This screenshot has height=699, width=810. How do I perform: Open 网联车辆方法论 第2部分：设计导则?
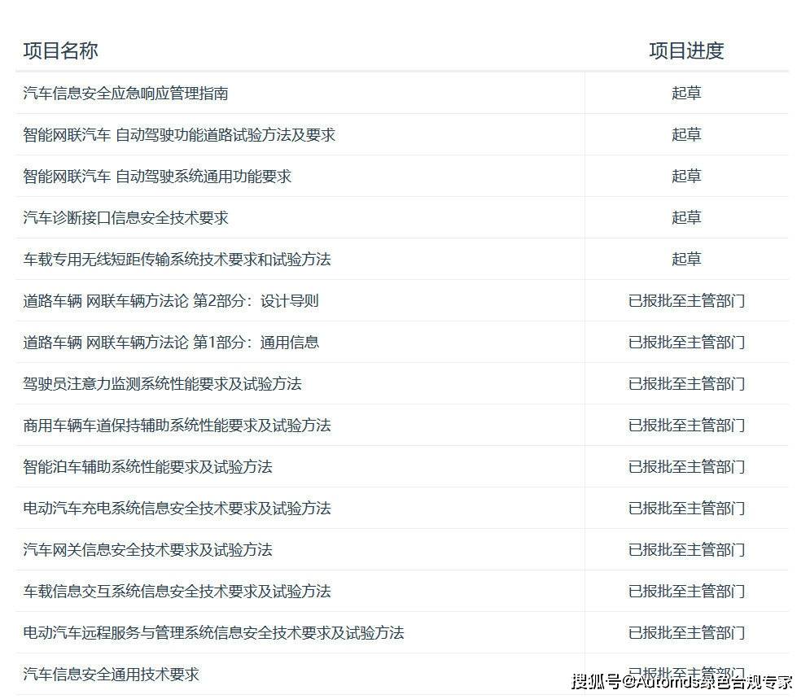pyautogui.click(x=171, y=301)
